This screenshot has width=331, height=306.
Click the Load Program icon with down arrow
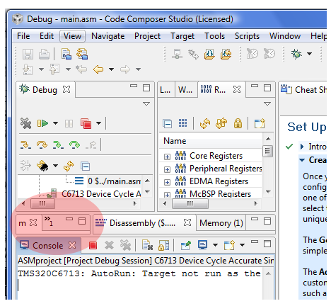pos(209,54)
